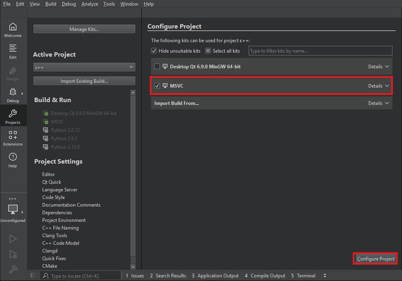Viewport: 402px width, 281px height.
Task: Click the MSVC kit add icon in Build & Run
Action: [45, 122]
